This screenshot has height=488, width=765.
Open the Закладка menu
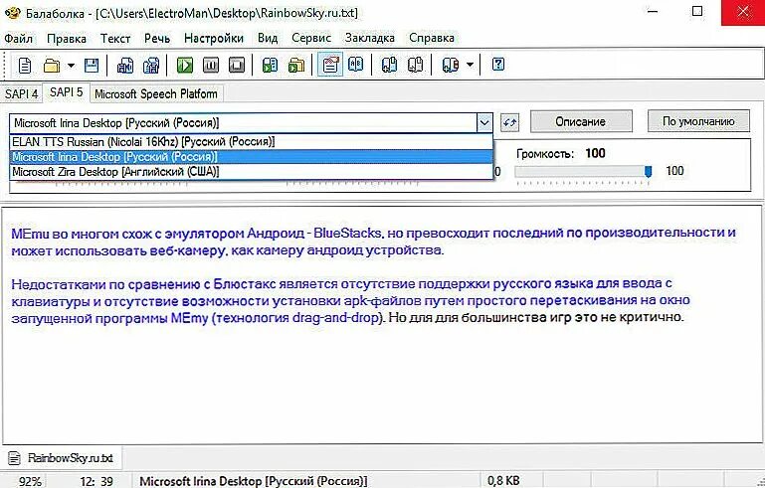click(x=370, y=38)
